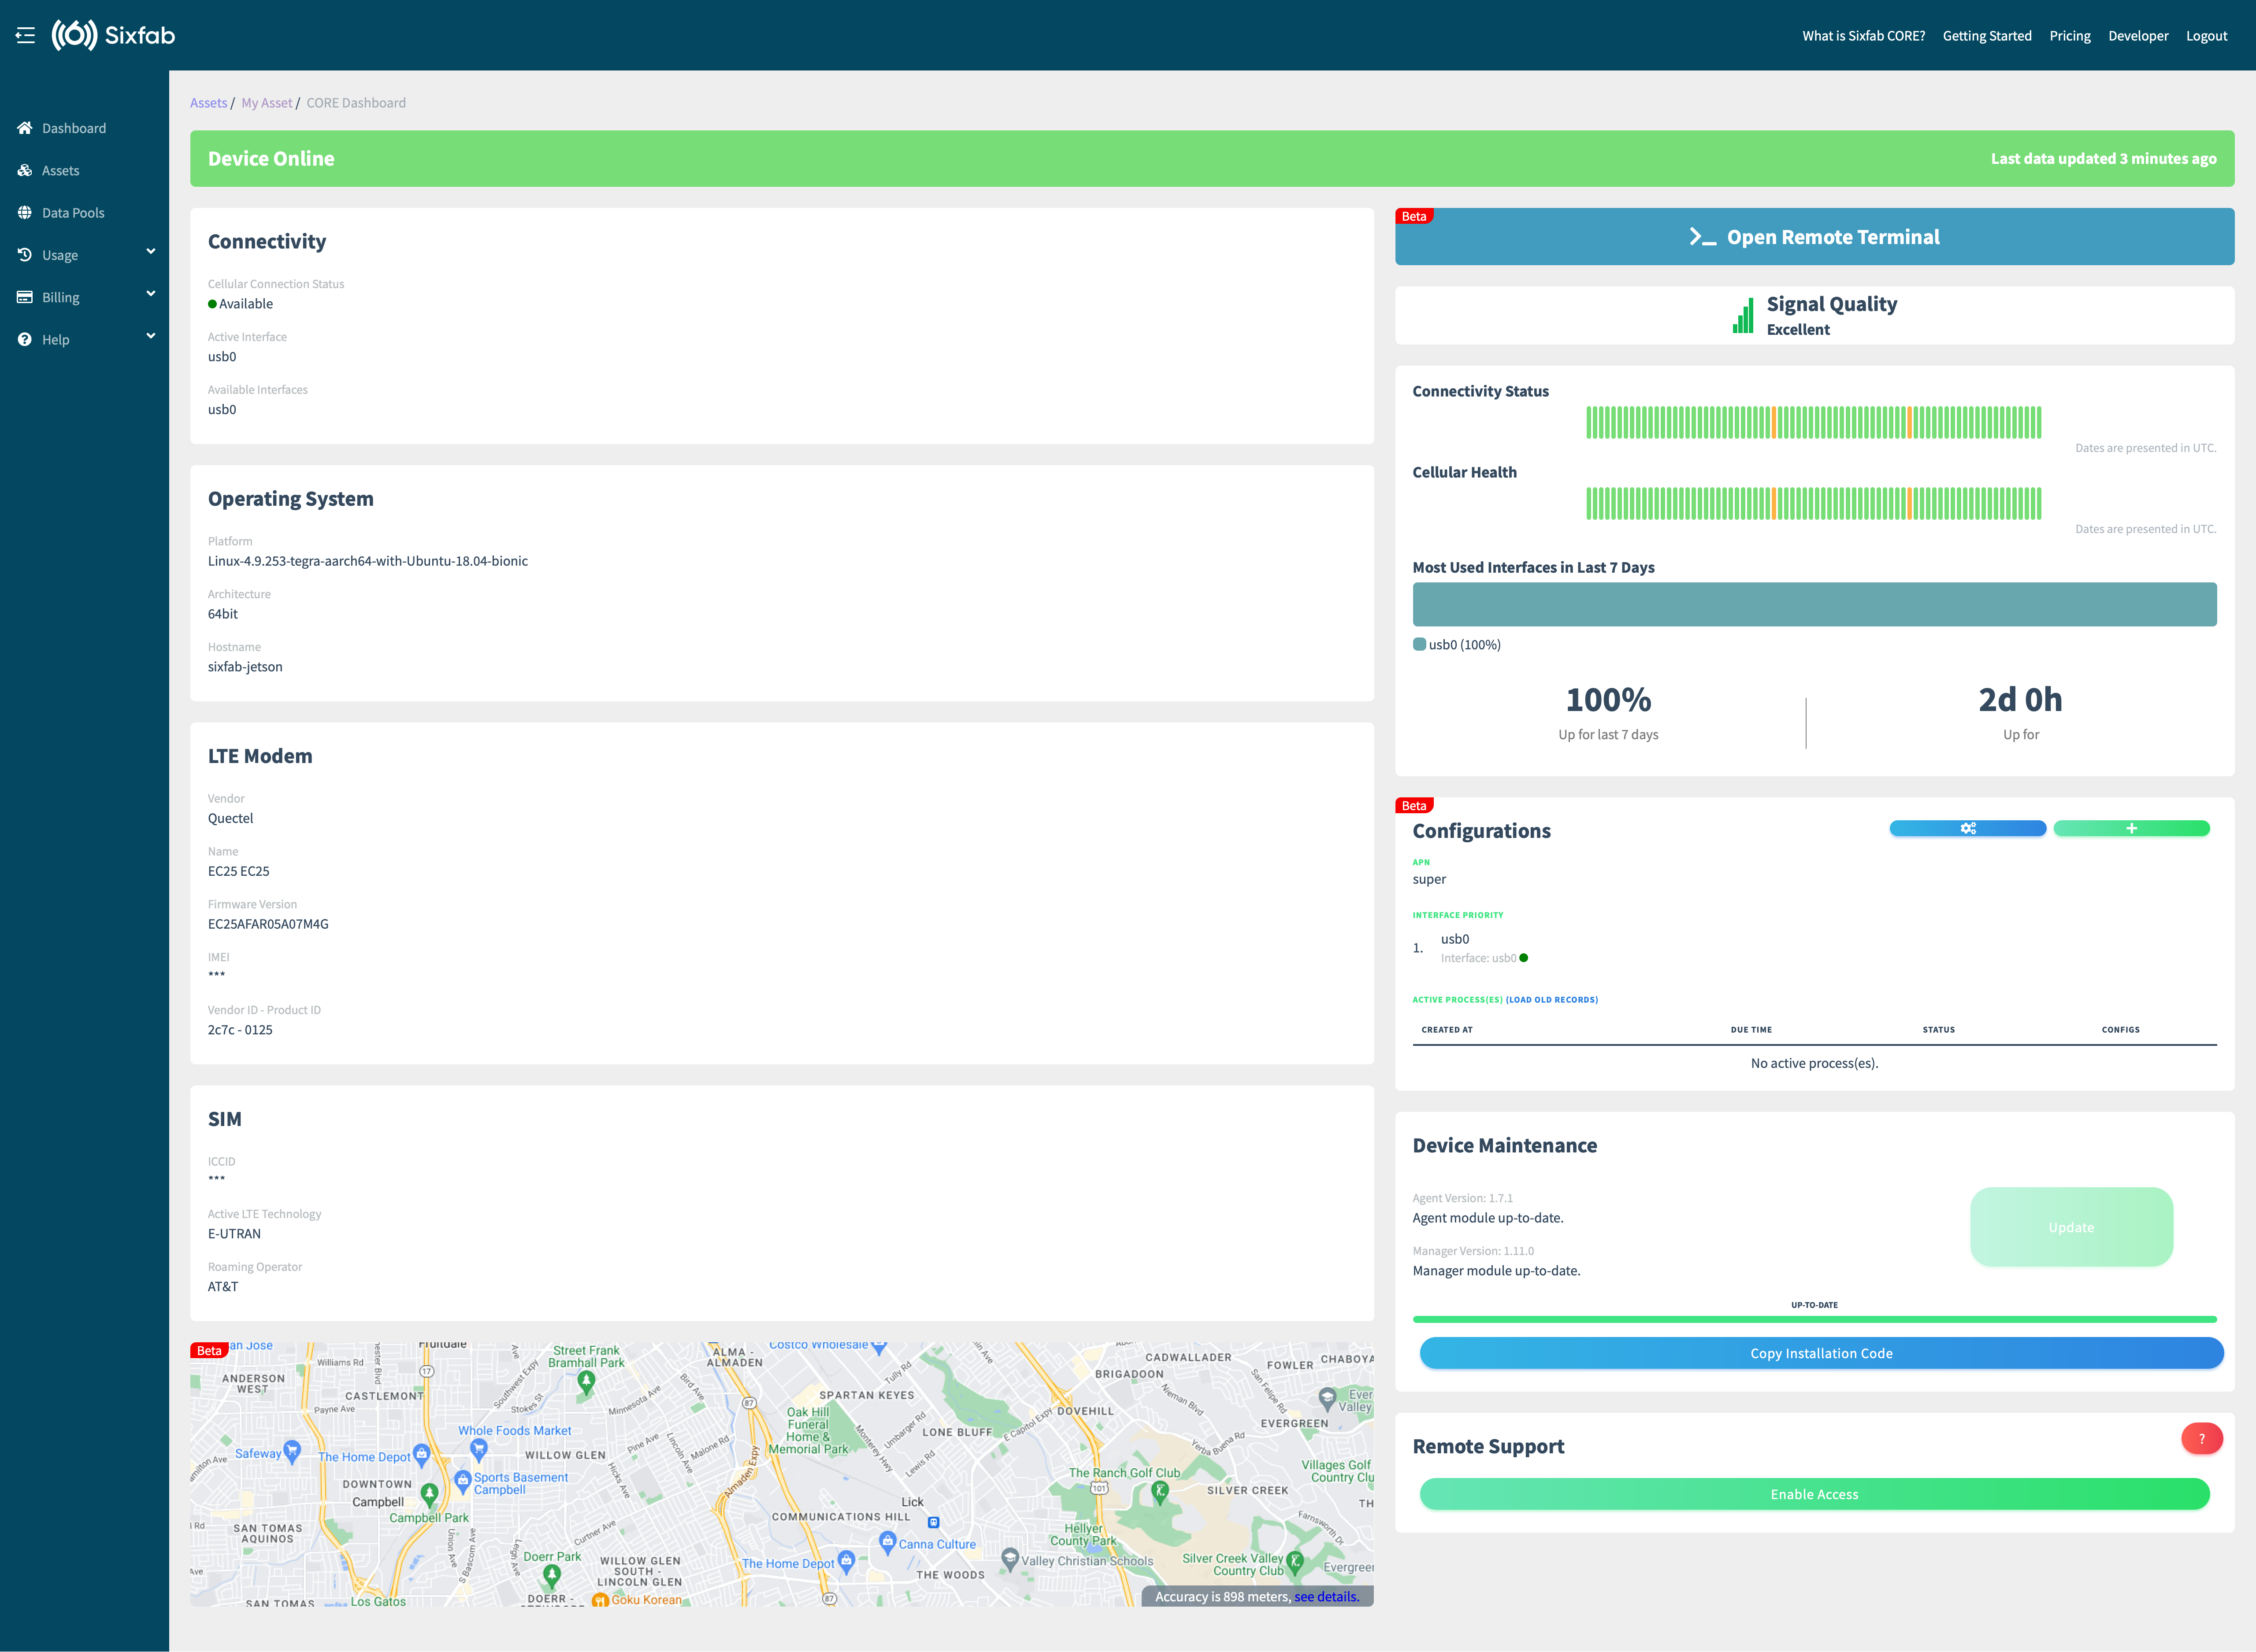Viewport: 2256px width, 1652px height.
Task: Open the Pricing page from top navigation
Action: point(2069,36)
